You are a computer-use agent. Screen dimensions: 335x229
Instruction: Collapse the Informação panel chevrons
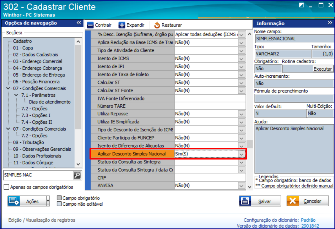click(330, 23)
